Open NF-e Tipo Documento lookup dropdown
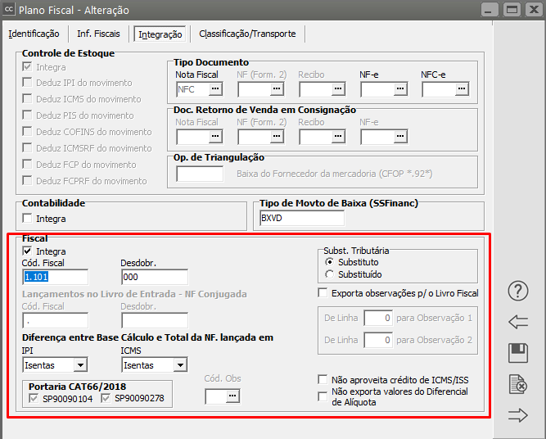Viewport: 546px width, 439px height. coord(399,89)
